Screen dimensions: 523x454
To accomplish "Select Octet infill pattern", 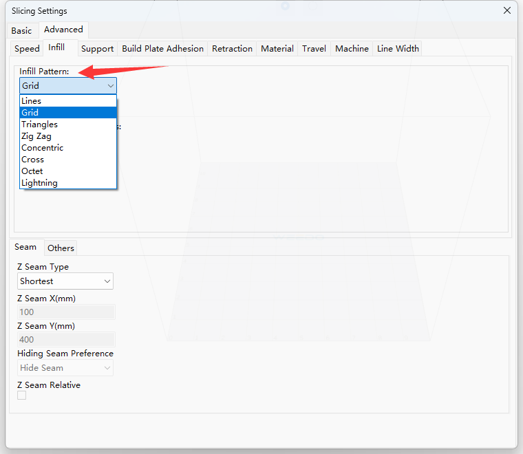I will pyautogui.click(x=32, y=171).
